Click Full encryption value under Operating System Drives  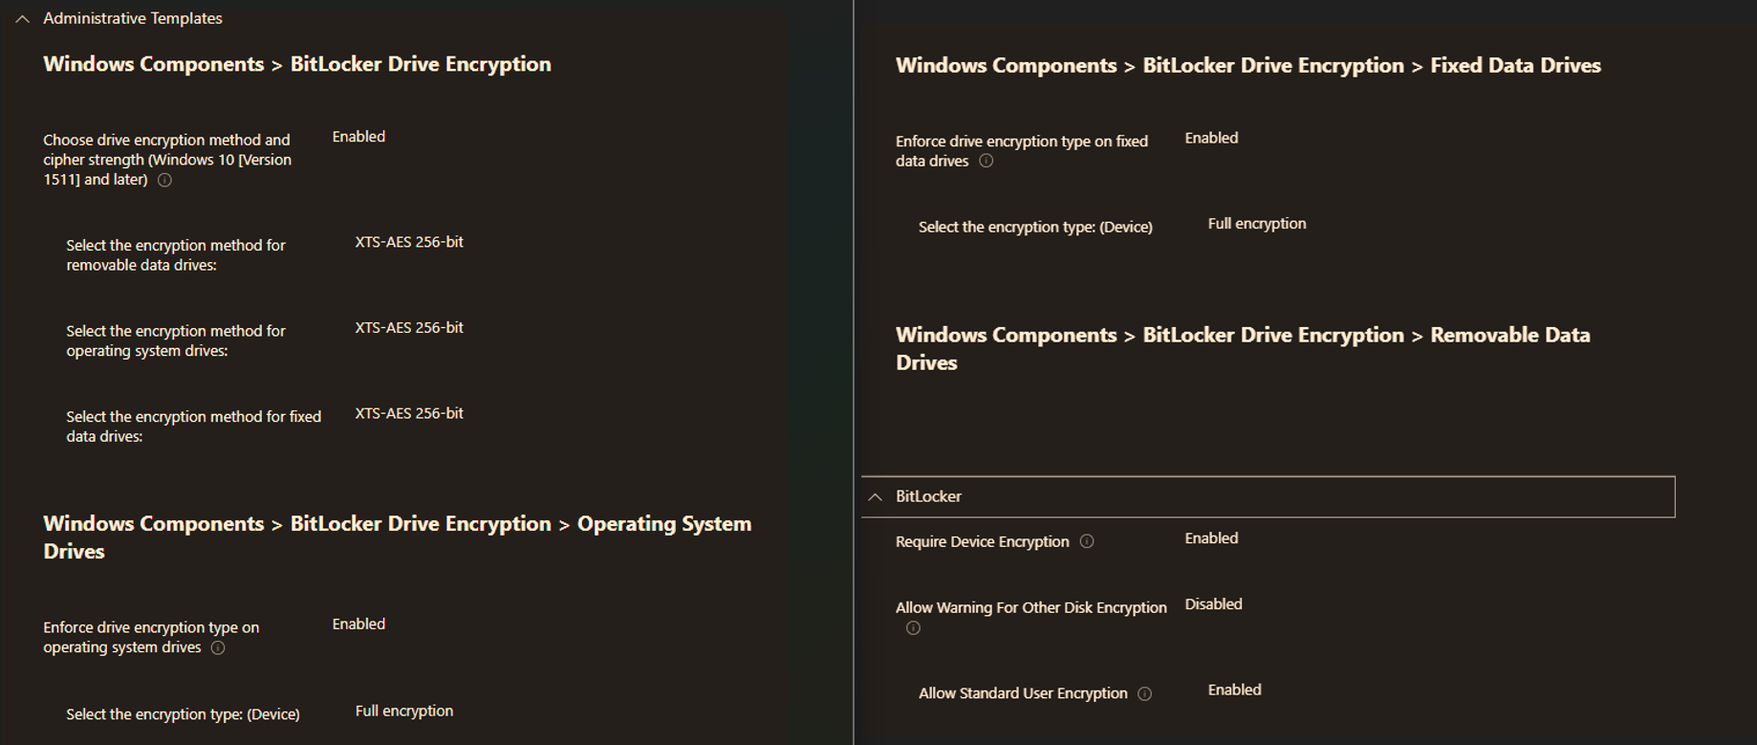pyautogui.click(x=403, y=711)
